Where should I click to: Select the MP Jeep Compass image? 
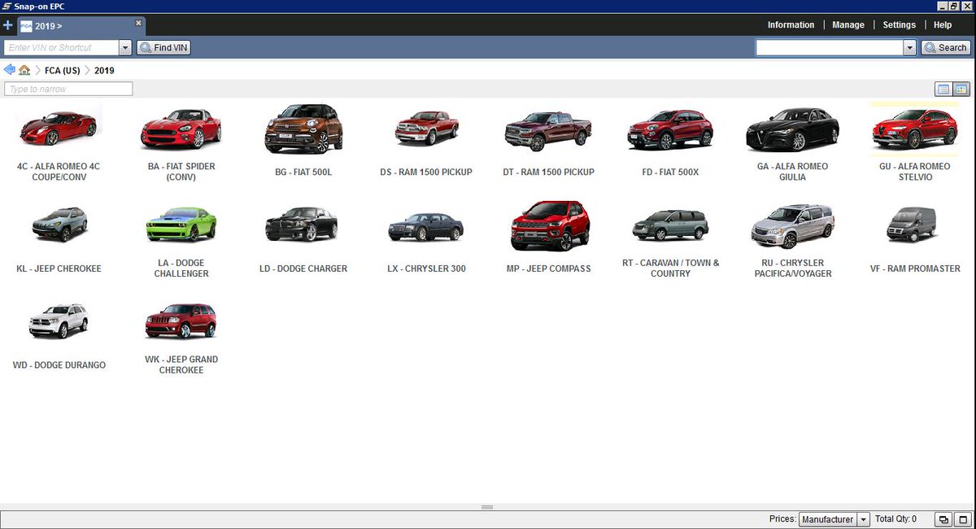(x=549, y=225)
